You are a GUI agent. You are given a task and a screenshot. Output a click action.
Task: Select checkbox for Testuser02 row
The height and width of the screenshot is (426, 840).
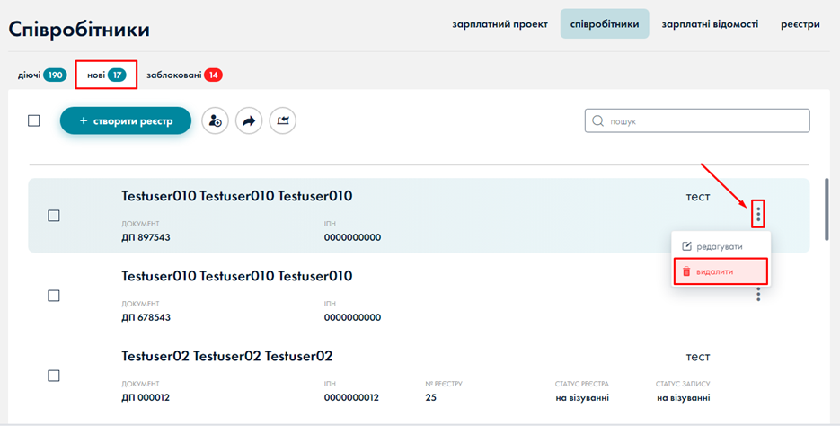pos(54,376)
